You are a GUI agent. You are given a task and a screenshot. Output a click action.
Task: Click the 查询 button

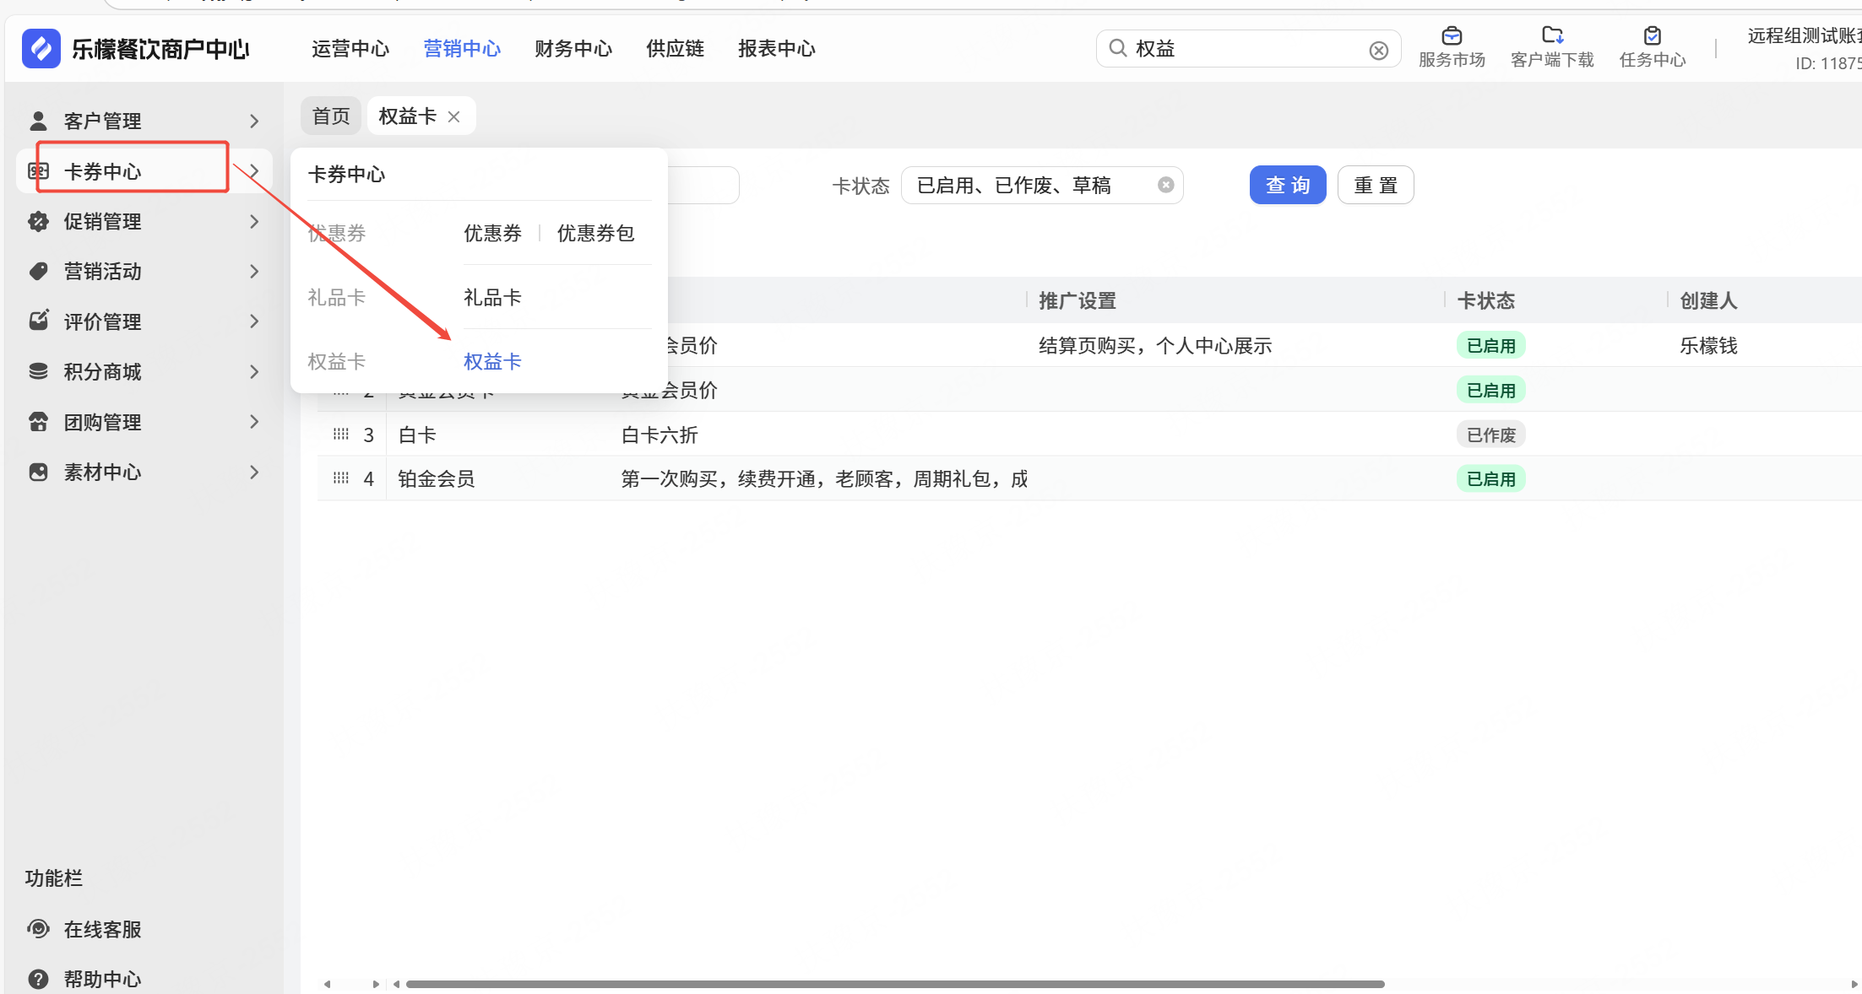[1287, 185]
